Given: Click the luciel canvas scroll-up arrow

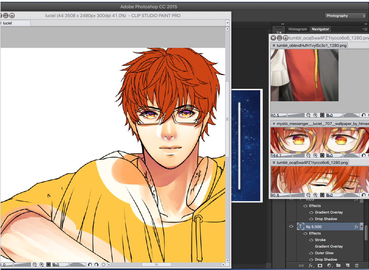Looking at the screenshot, I should [x=227, y=29].
